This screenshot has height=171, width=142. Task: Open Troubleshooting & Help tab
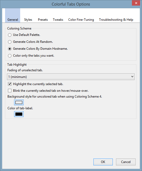(116, 20)
